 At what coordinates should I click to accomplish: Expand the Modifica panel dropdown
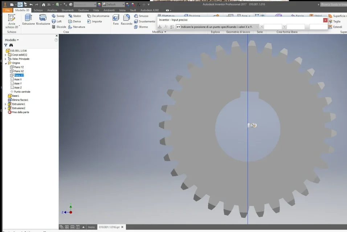pos(159,32)
